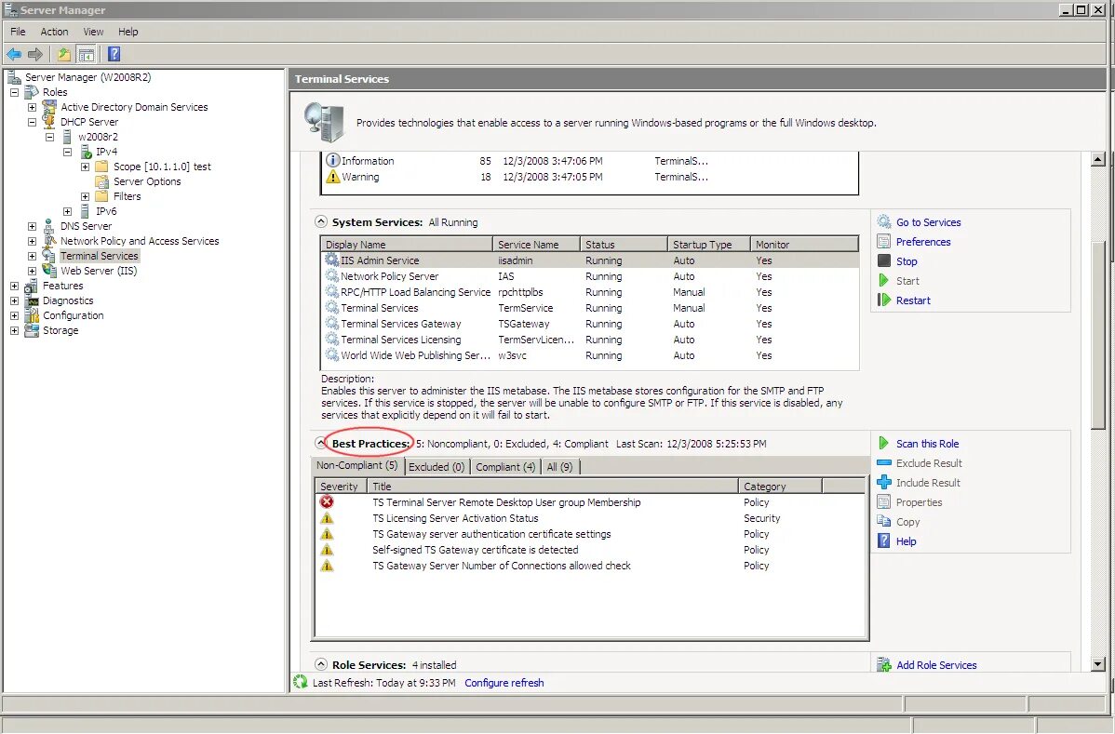Click the scroll up arrow of the details pane
This screenshot has height=734, width=1115.
[1098, 159]
